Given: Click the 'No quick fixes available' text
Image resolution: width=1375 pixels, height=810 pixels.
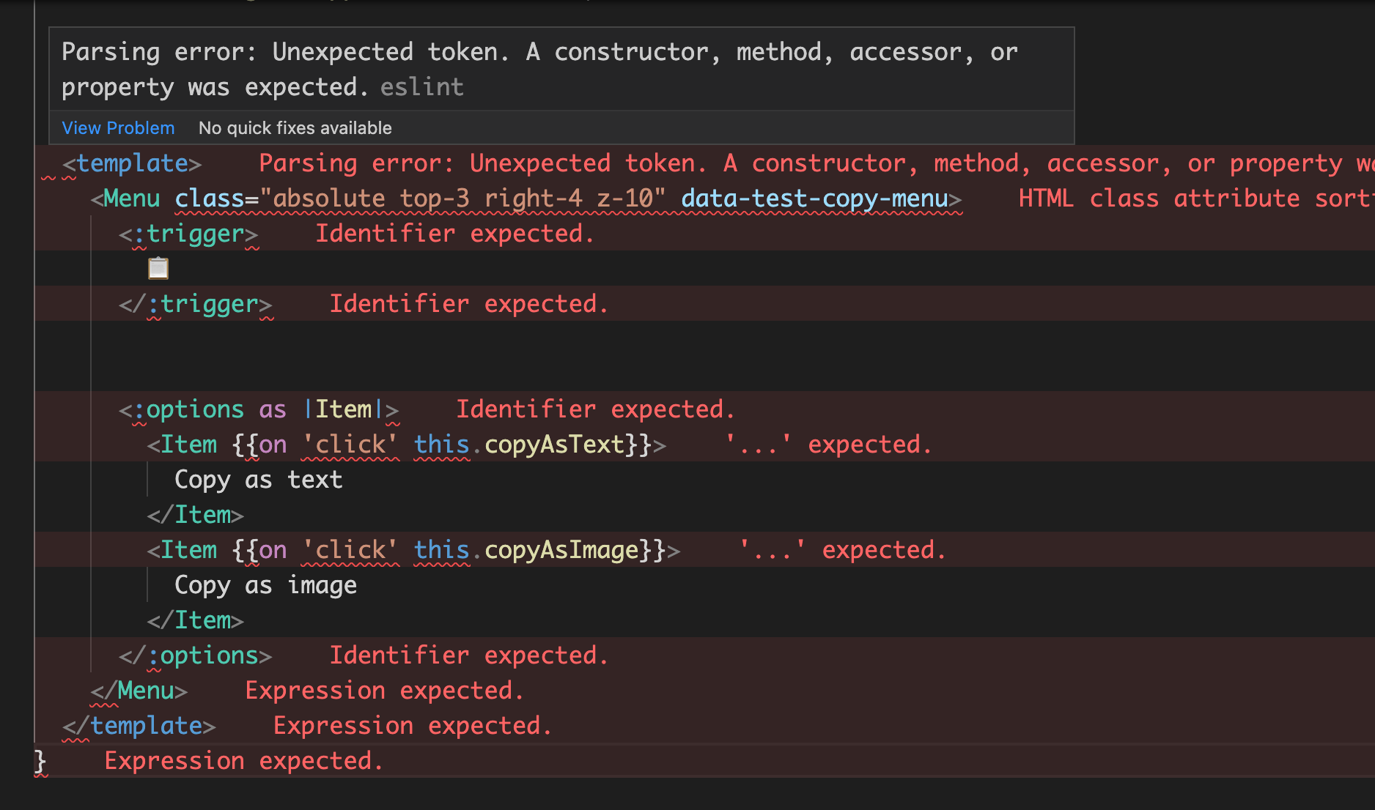Looking at the screenshot, I should [x=295, y=127].
